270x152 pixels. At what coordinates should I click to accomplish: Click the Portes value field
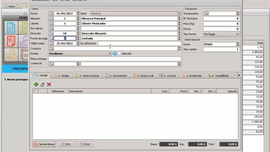coord(221,29)
